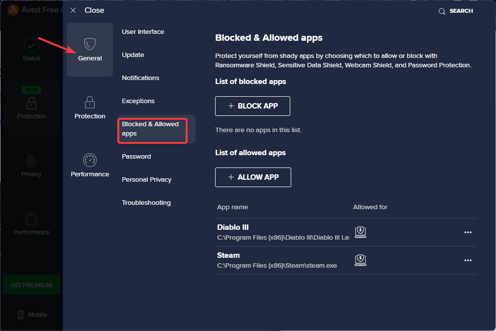Click the Privacy fingerprint icon in main sidebar
The height and width of the screenshot is (331, 496).
pos(31,161)
